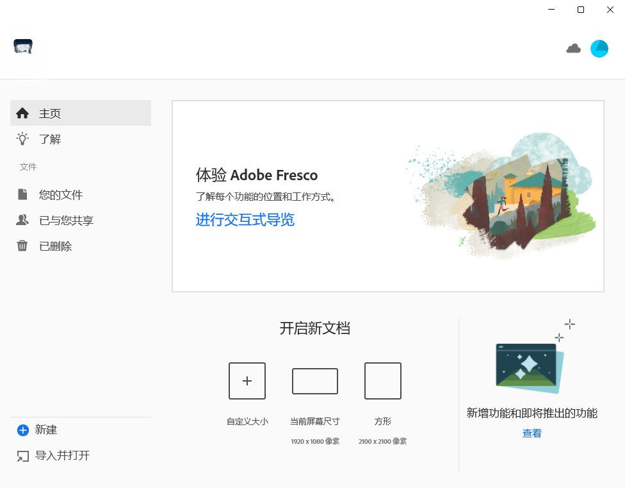Screen dimensions: 625x488
Task: Click the Fresco villa illustration
Action: click(x=501, y=196)
